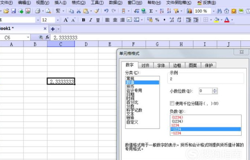Viewport: 250px width, 160px height.
Task: Click the AutoSum sigma icon
Action: pyautogui.click(x=151, y=11)
